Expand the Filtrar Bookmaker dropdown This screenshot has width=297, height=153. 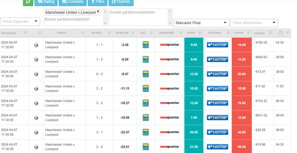(x=254, y=23)
